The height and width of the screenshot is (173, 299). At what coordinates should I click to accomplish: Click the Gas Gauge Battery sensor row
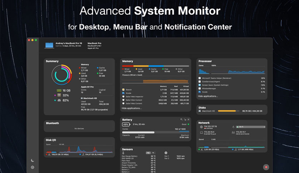pyautogui.click(x=139, y=156)
